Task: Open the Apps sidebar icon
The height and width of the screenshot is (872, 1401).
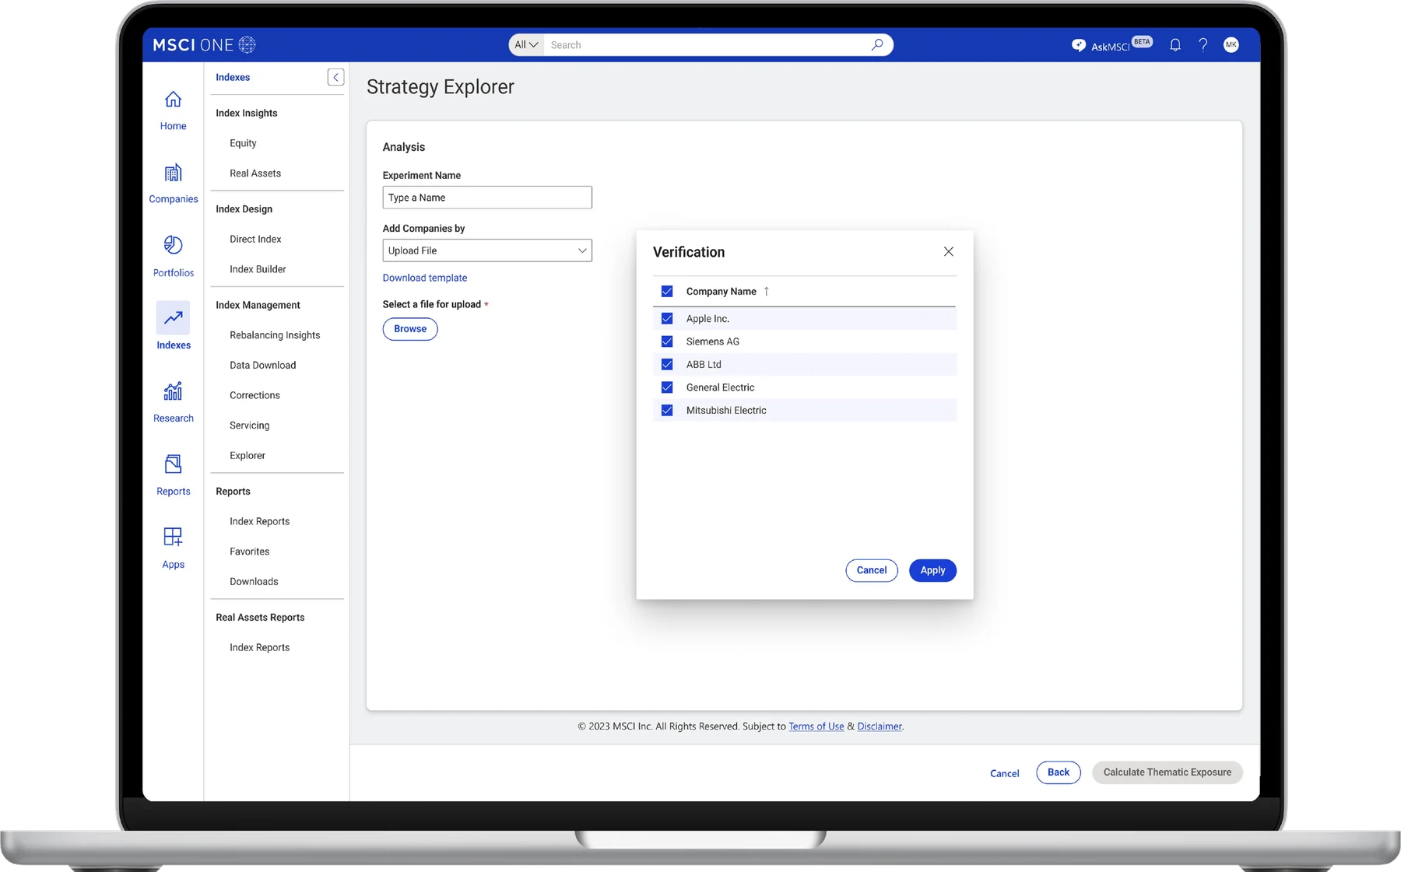Action: (x=173, y=537)
